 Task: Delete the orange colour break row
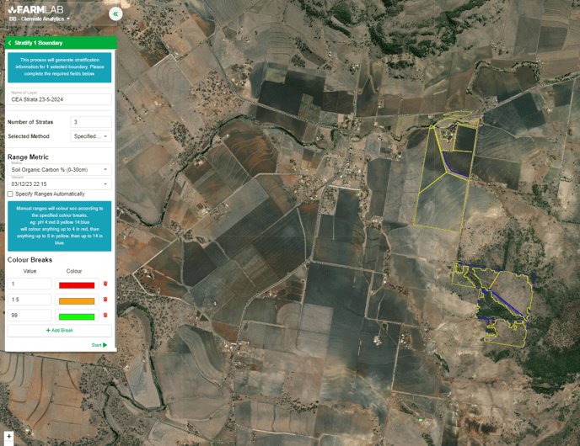105,300
